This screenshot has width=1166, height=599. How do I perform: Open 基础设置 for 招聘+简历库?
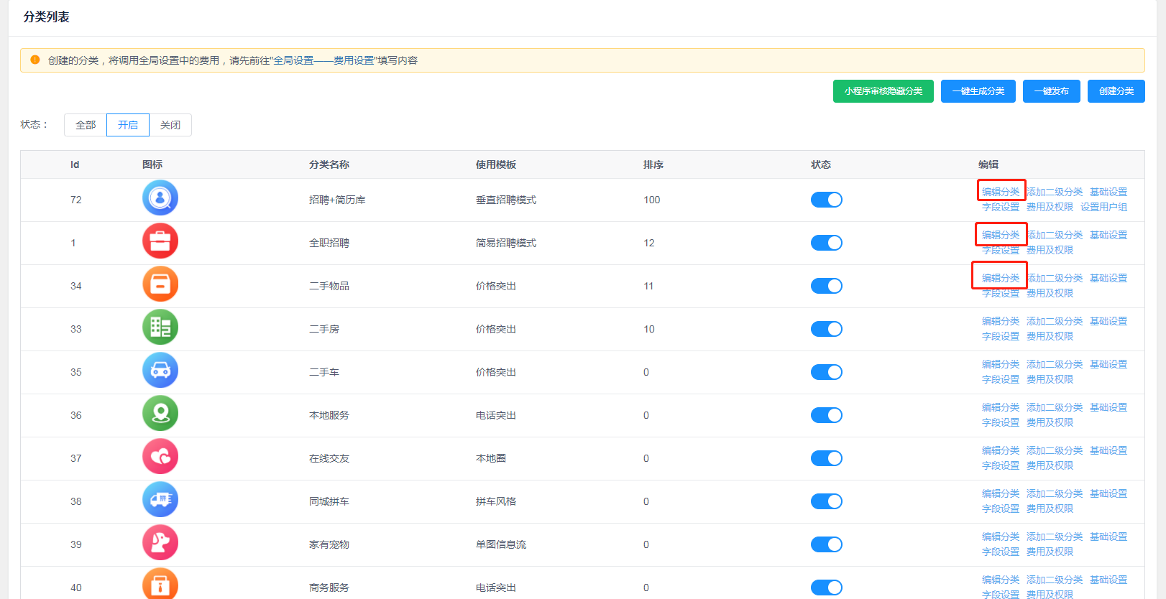click(1108, 192)
